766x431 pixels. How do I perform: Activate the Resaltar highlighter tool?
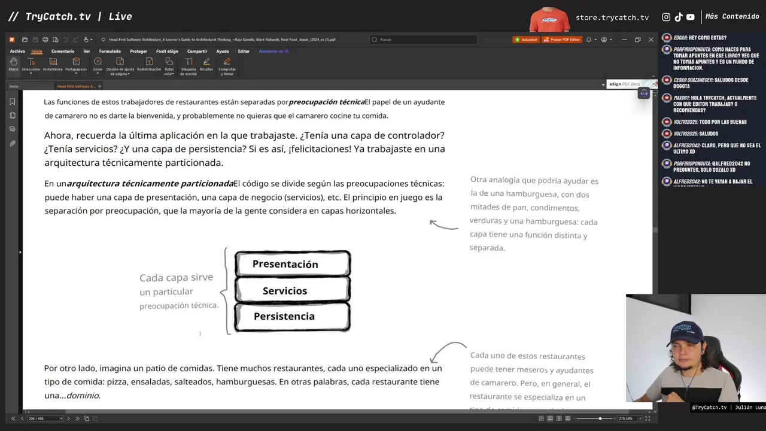206,64
